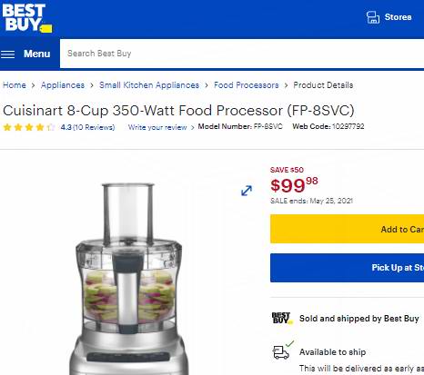Viewport: 424px width, 375px height.
Task: Click in the Search Best Buy field
Action: 242,54
